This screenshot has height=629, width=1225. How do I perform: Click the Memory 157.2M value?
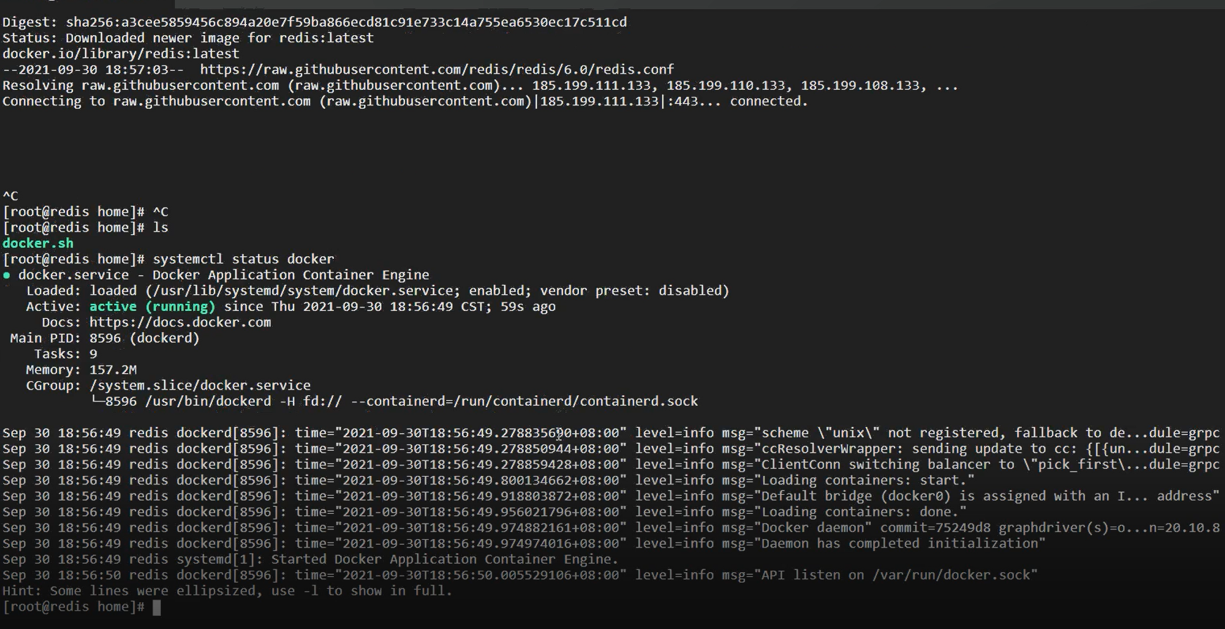click(x=112, y=370)
